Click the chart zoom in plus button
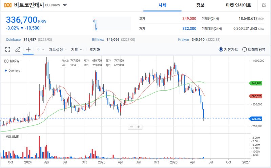Image resolution: width=271 pixels, height=168 pixels. coord(139,127)
